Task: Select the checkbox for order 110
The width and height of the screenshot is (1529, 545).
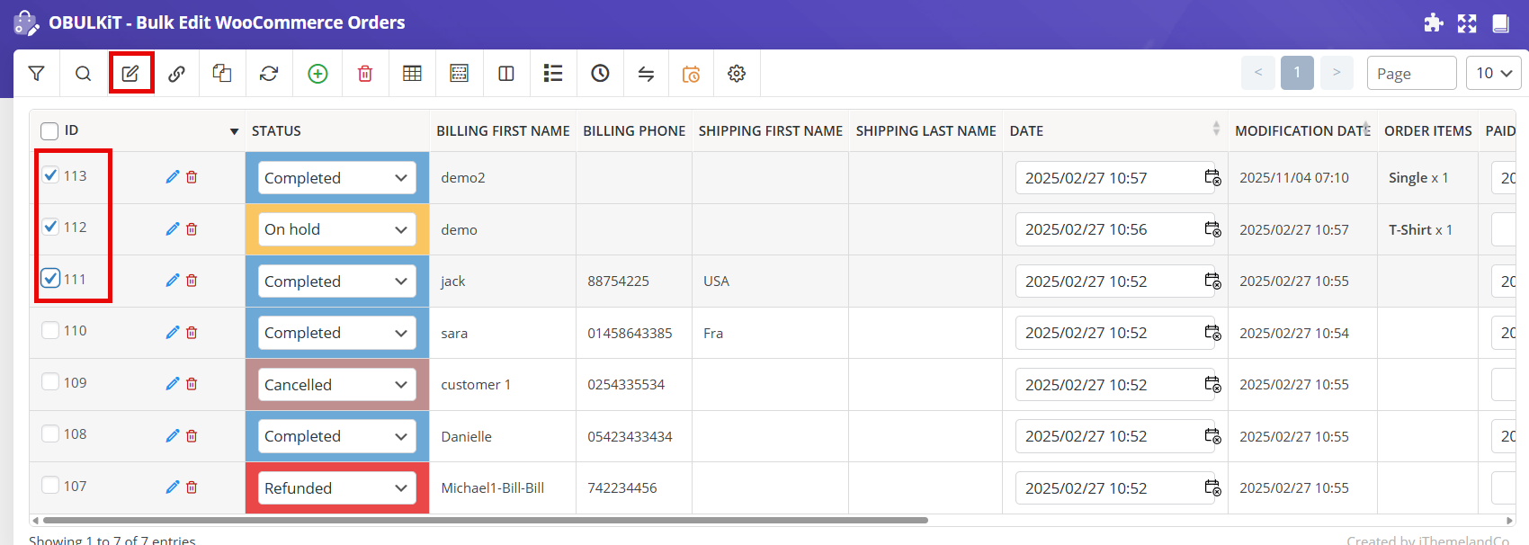Action: pos(50,330)
